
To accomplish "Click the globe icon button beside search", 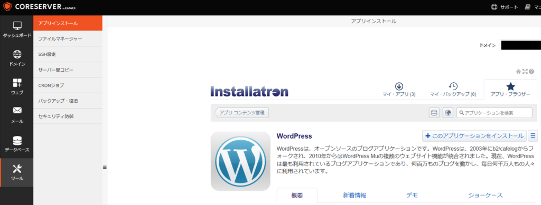I will (448, 113).
